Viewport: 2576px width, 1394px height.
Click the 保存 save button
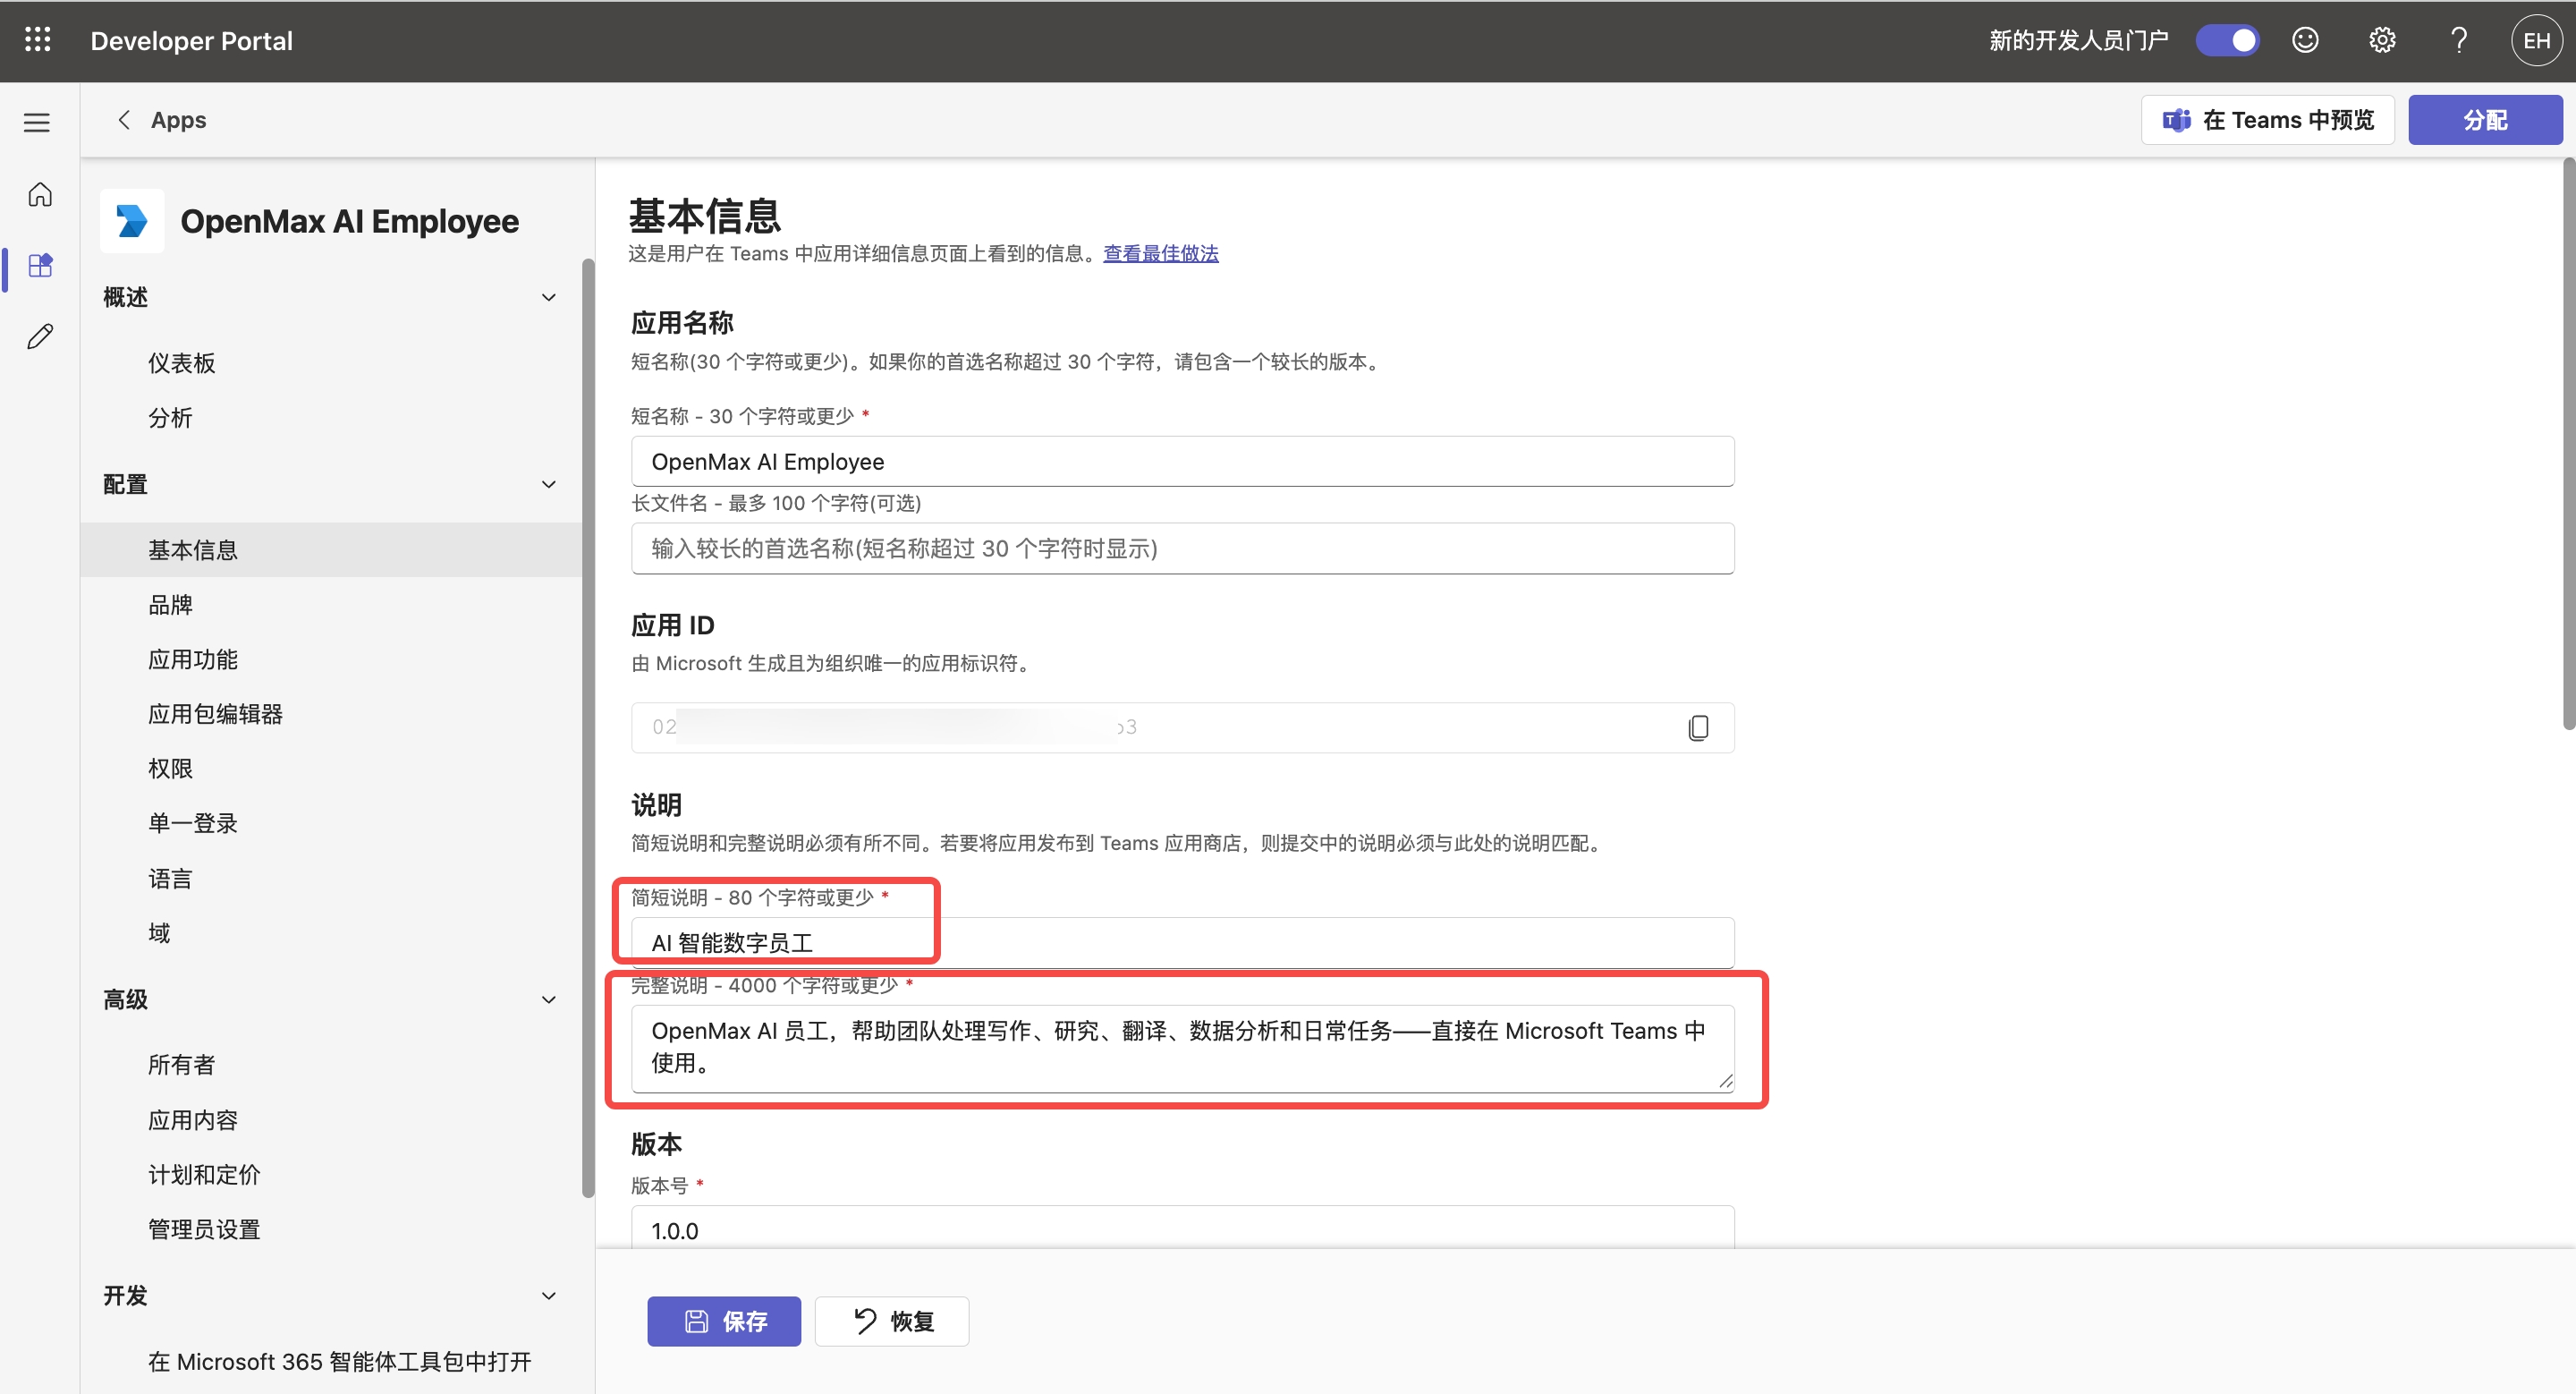pyautogui.click(x=724, y=1321)
